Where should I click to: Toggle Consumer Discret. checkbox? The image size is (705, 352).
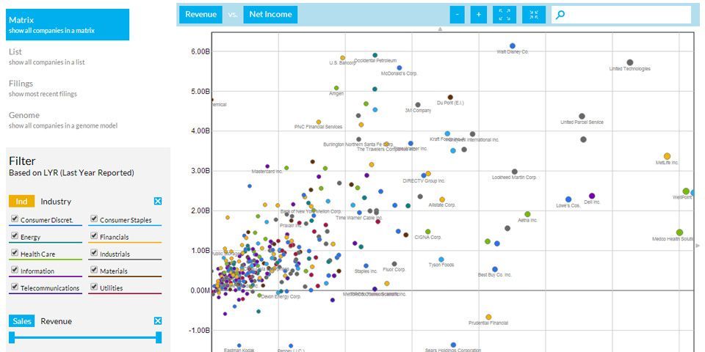[x=15, y=219]
